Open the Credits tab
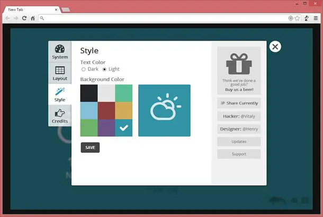 pyautogui.click(x=60, y=116)
